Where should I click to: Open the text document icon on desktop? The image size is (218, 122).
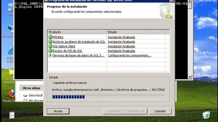[12, 115]
